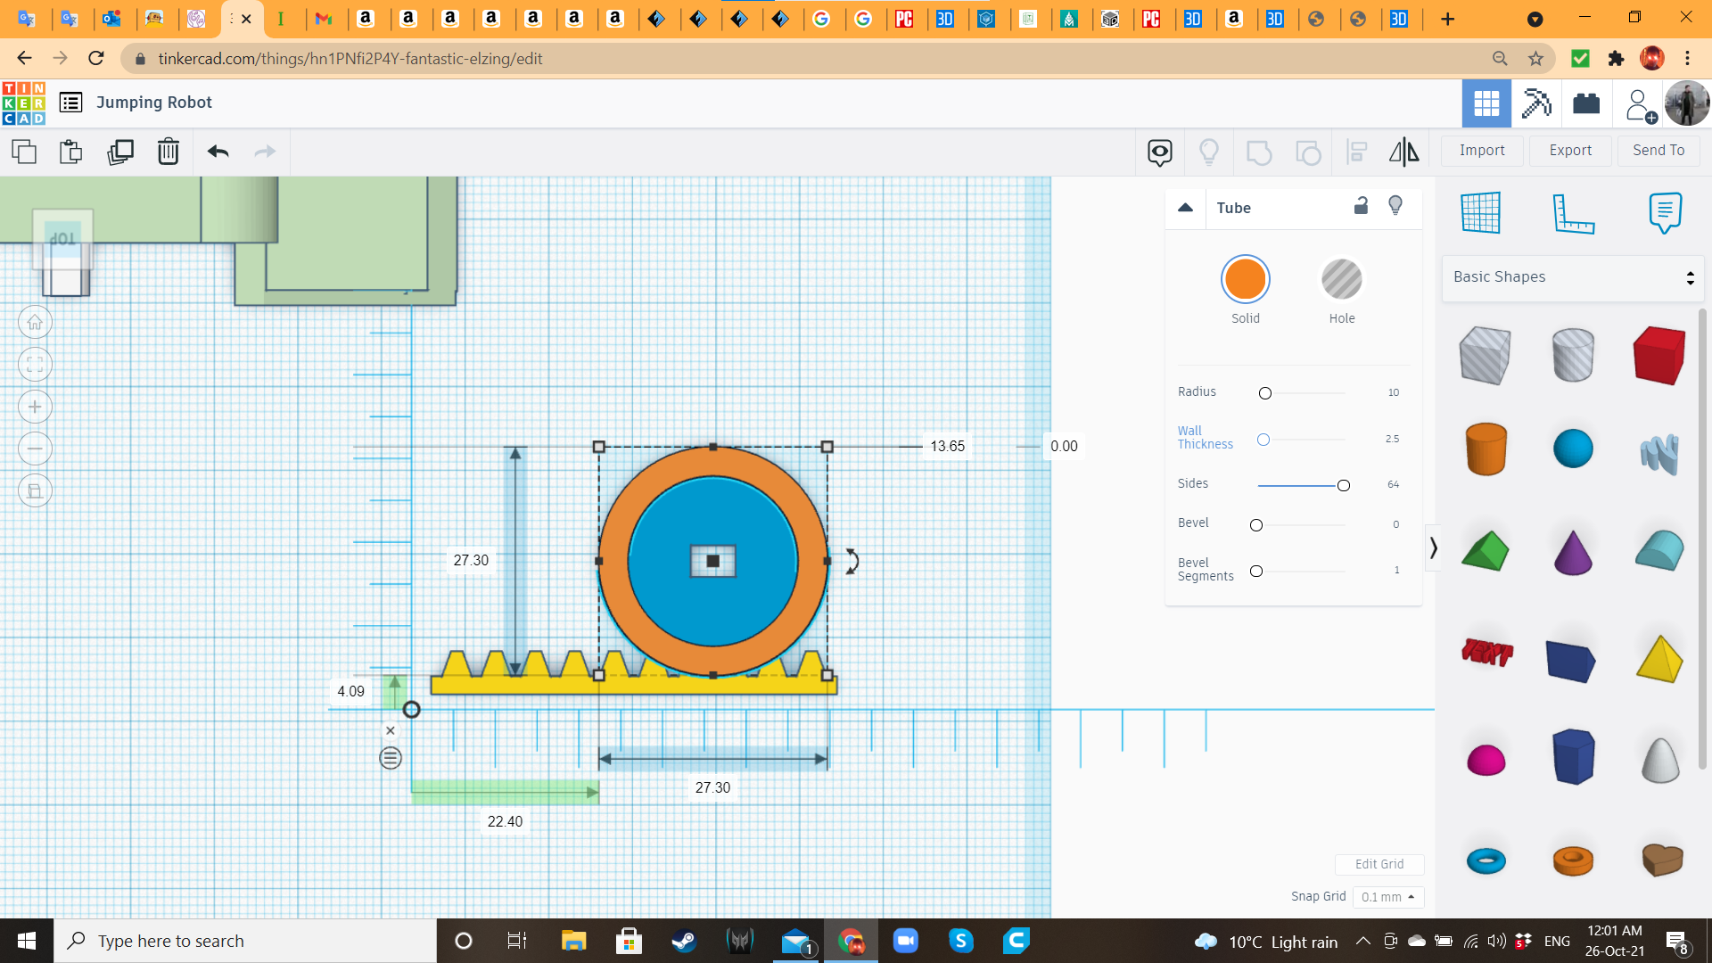Delete selection with the trash icon
Image resolution: width=1712 pixels, height=963 pixels.
(168, 152)
